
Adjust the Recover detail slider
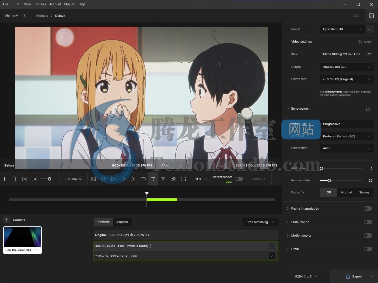(329, 181)
